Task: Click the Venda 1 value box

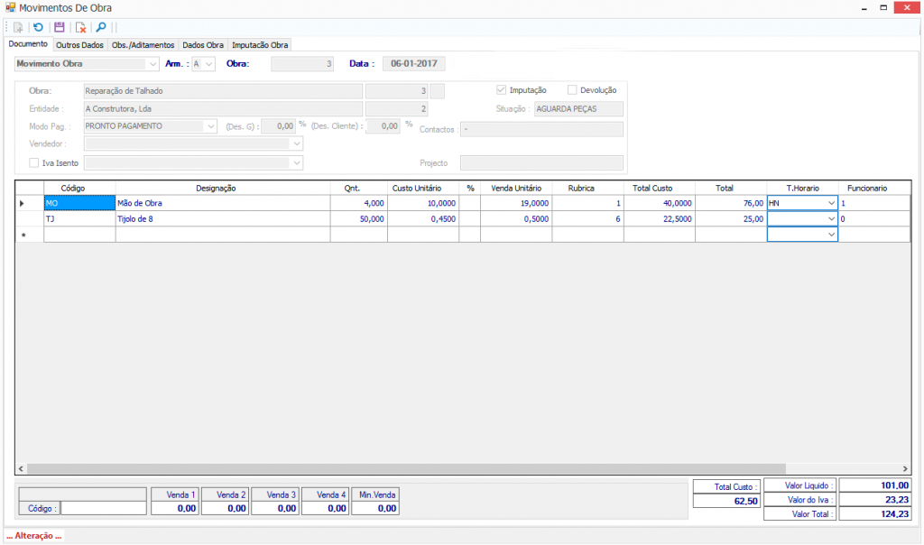Action: pyautogui.click(x=175, y=508)
